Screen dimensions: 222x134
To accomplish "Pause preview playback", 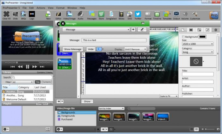I will [27, 67].
